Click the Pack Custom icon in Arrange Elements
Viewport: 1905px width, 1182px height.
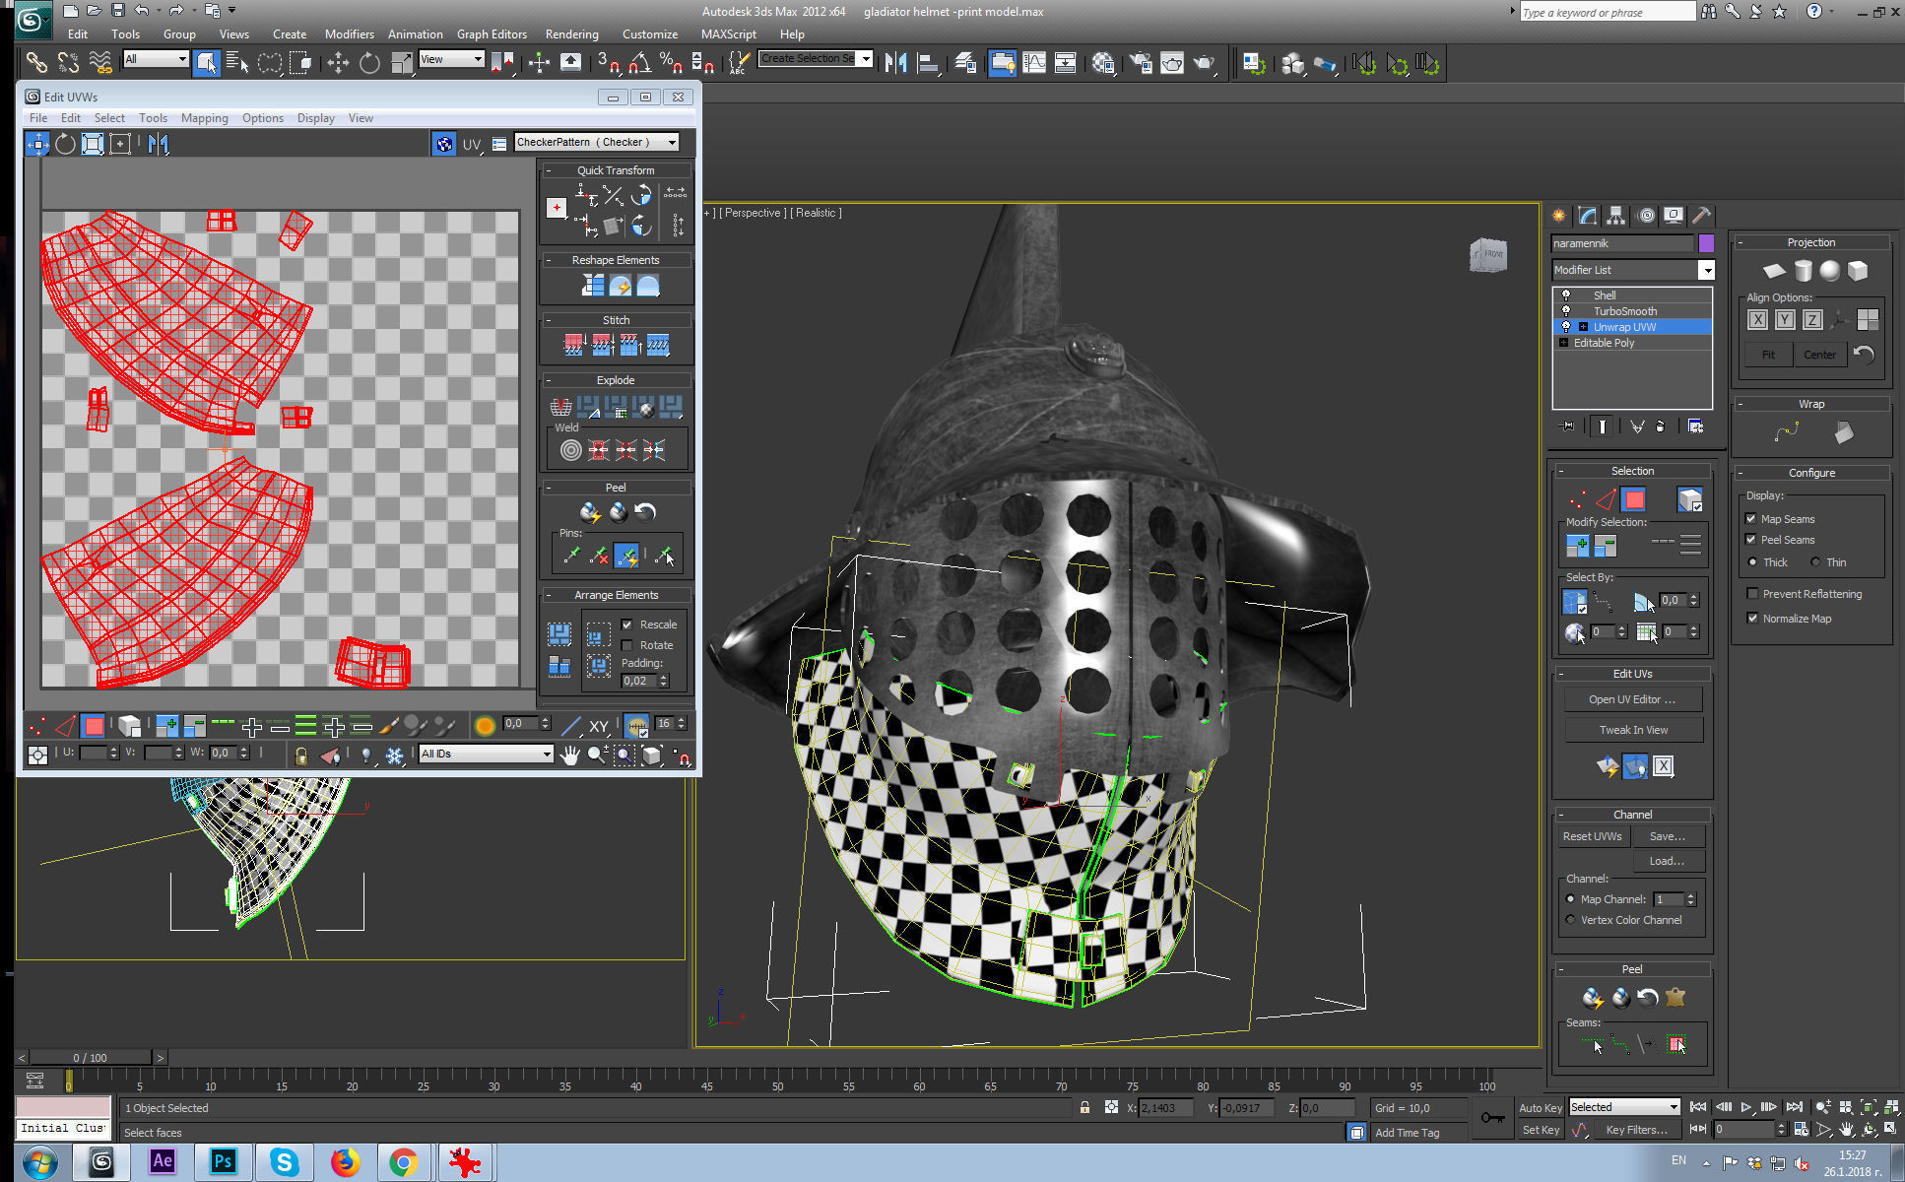[x=559, y=633]
